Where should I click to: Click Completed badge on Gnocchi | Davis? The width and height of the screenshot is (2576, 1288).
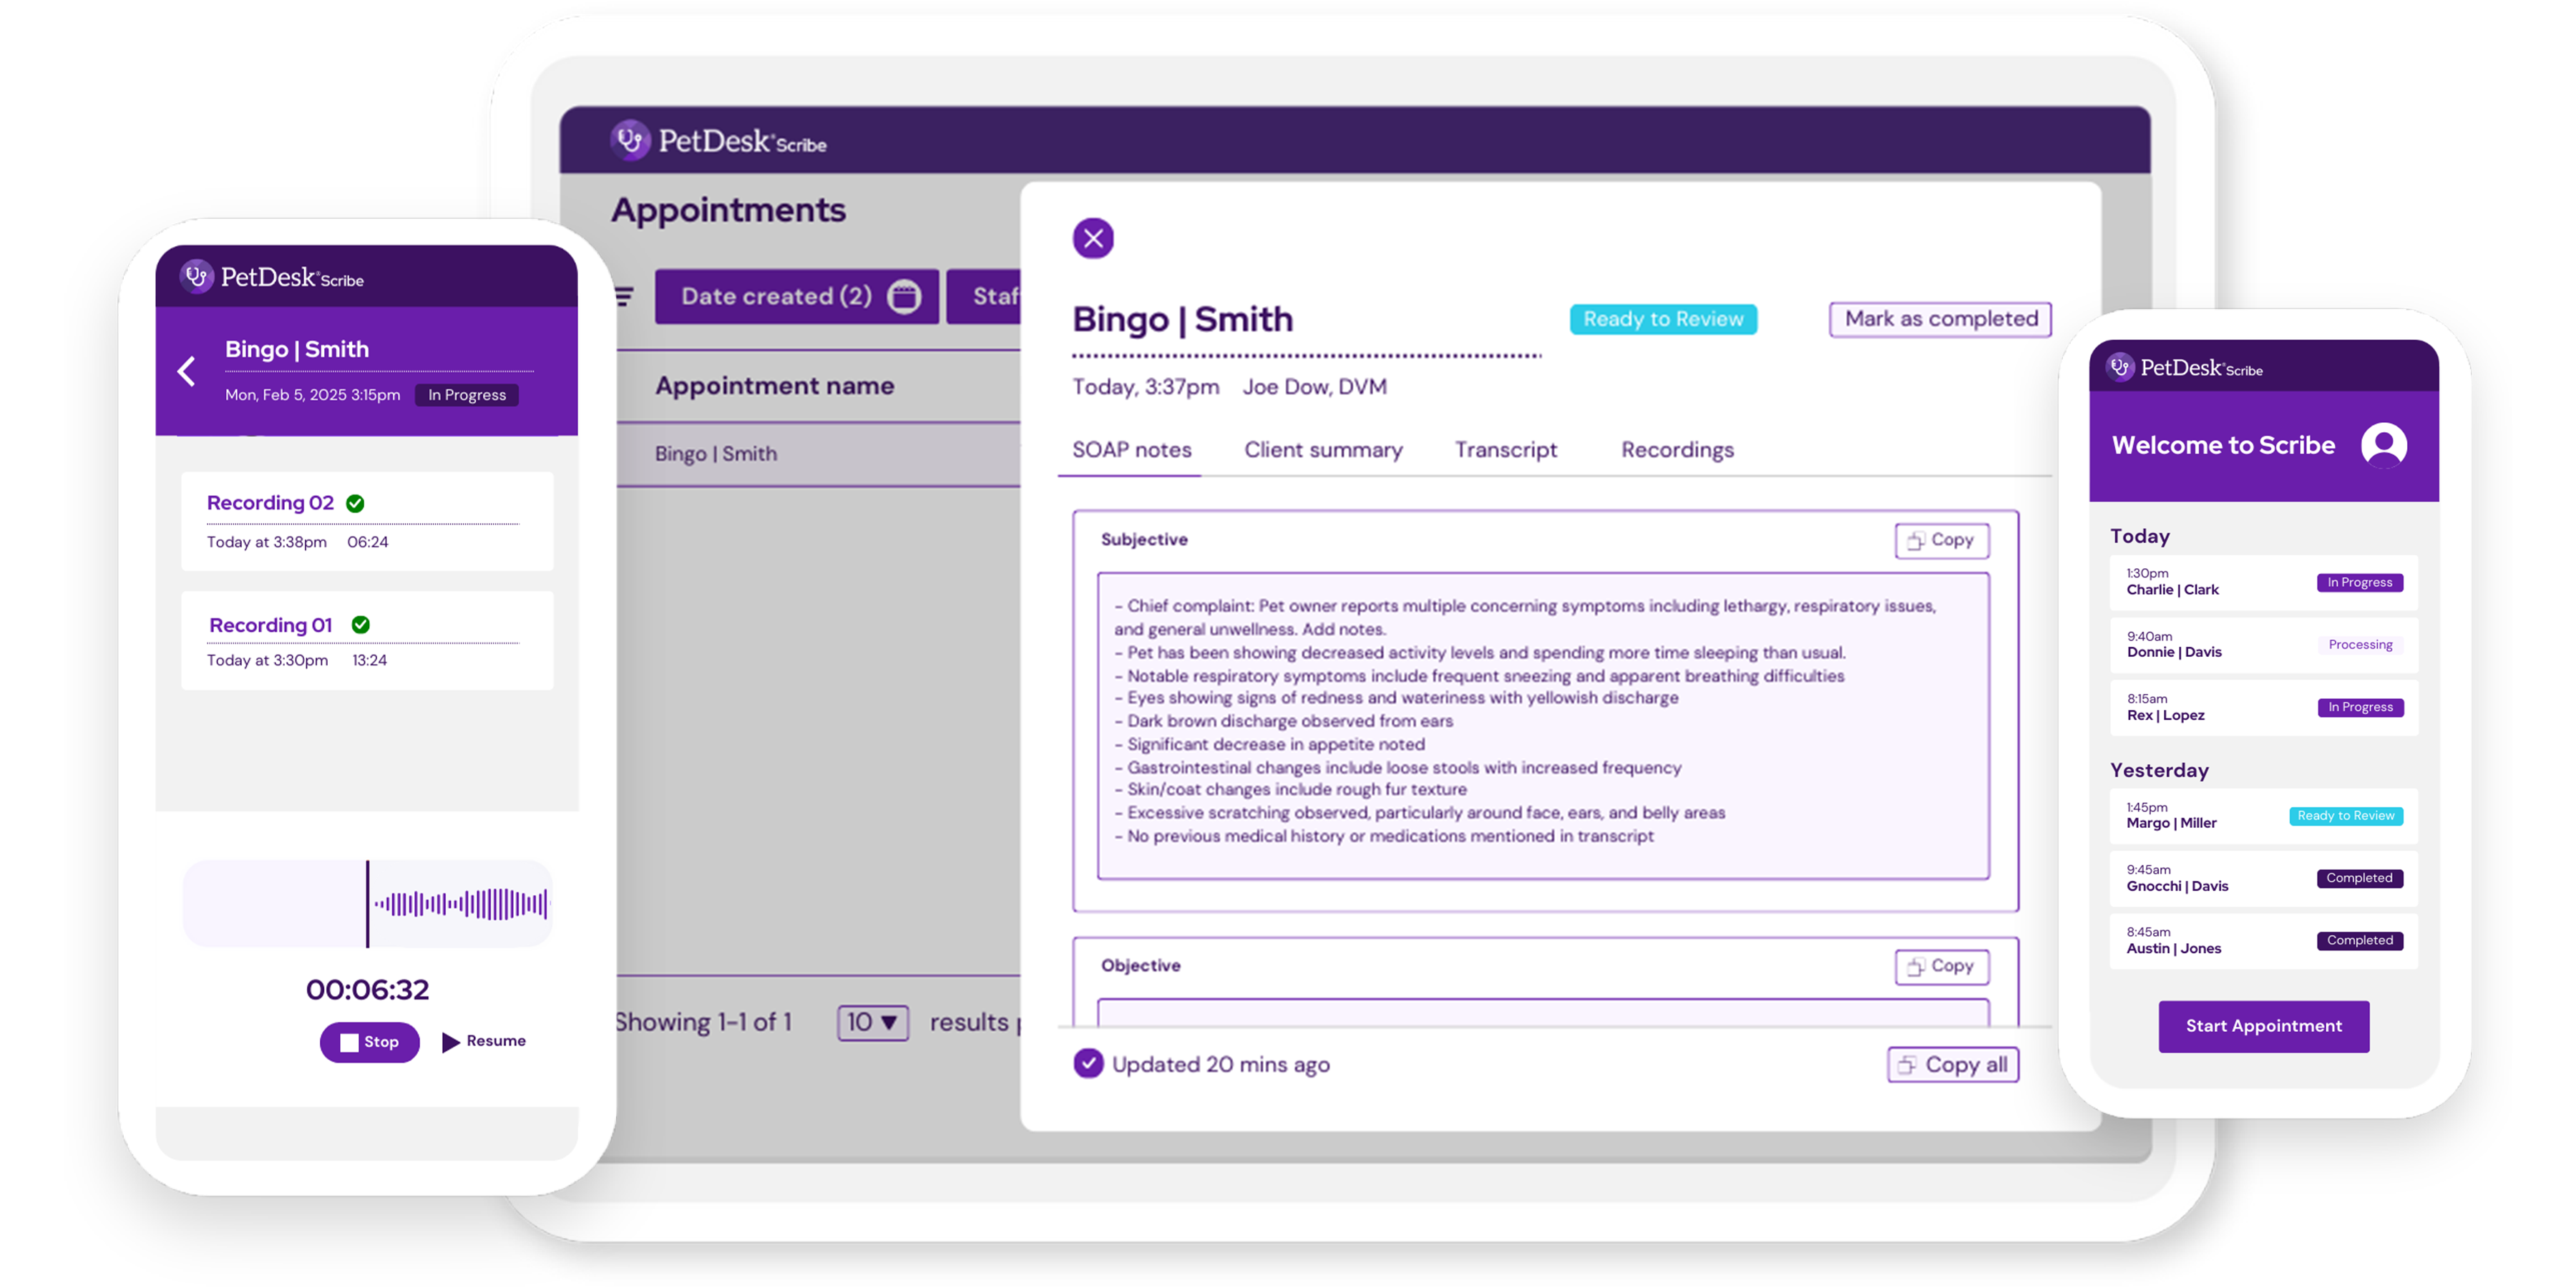coord(2359,878)
